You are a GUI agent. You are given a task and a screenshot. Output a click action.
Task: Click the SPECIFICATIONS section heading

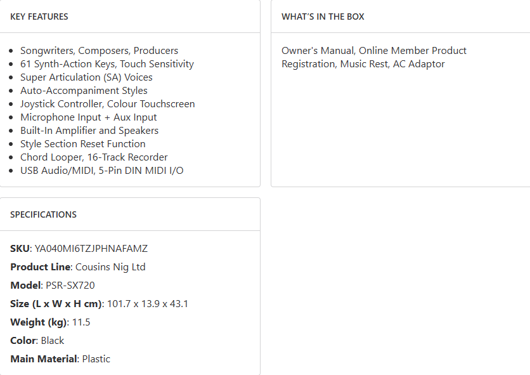43,214
